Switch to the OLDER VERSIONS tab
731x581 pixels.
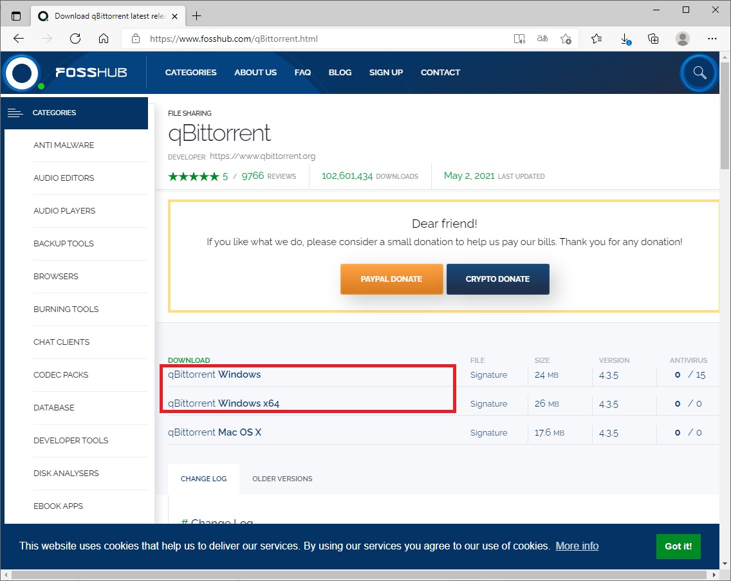coord(282,479)
